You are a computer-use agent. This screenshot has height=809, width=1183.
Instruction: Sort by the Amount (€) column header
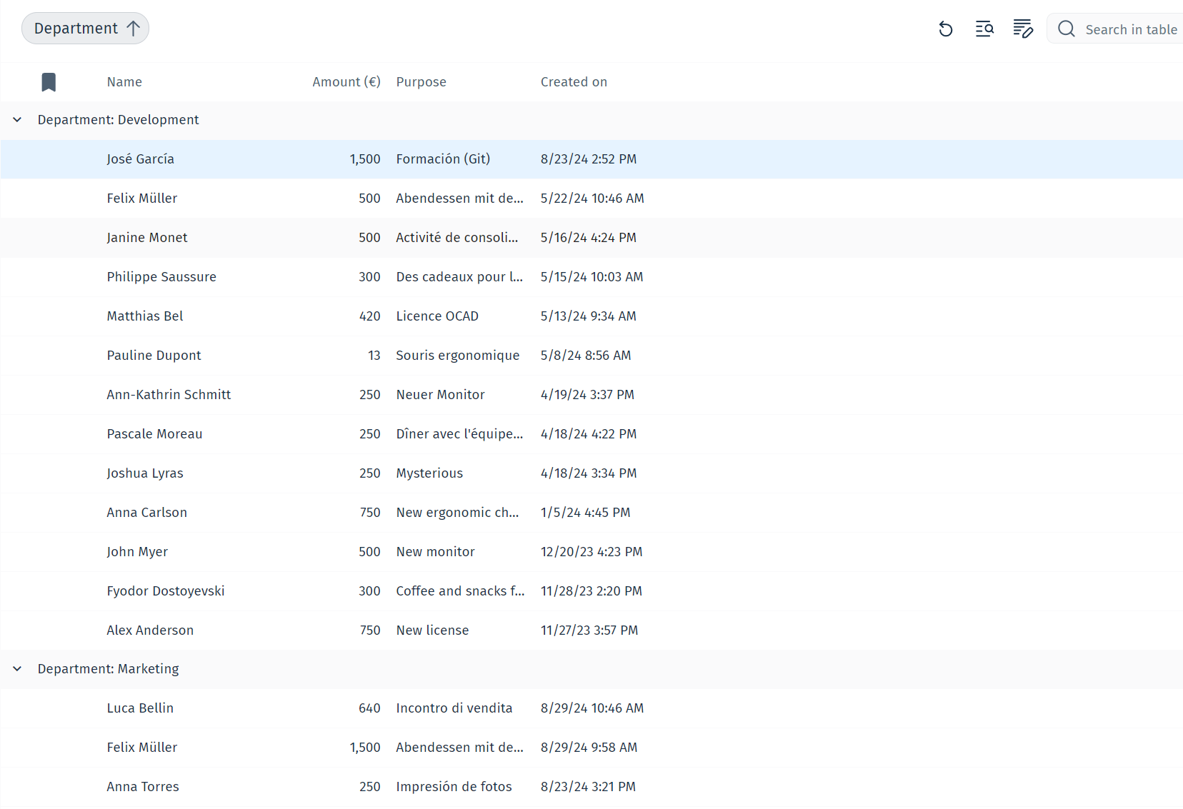346,82
